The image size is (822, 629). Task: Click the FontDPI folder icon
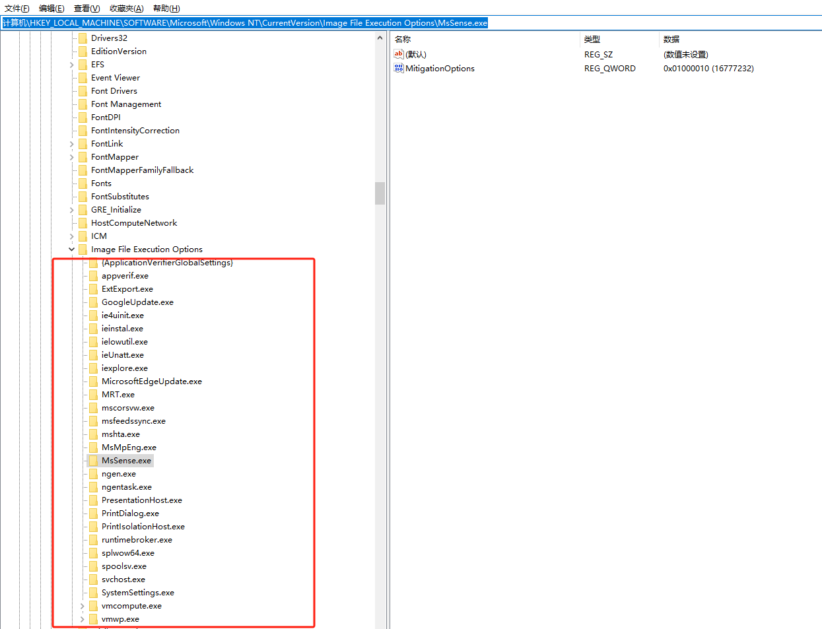coord(83,117)
